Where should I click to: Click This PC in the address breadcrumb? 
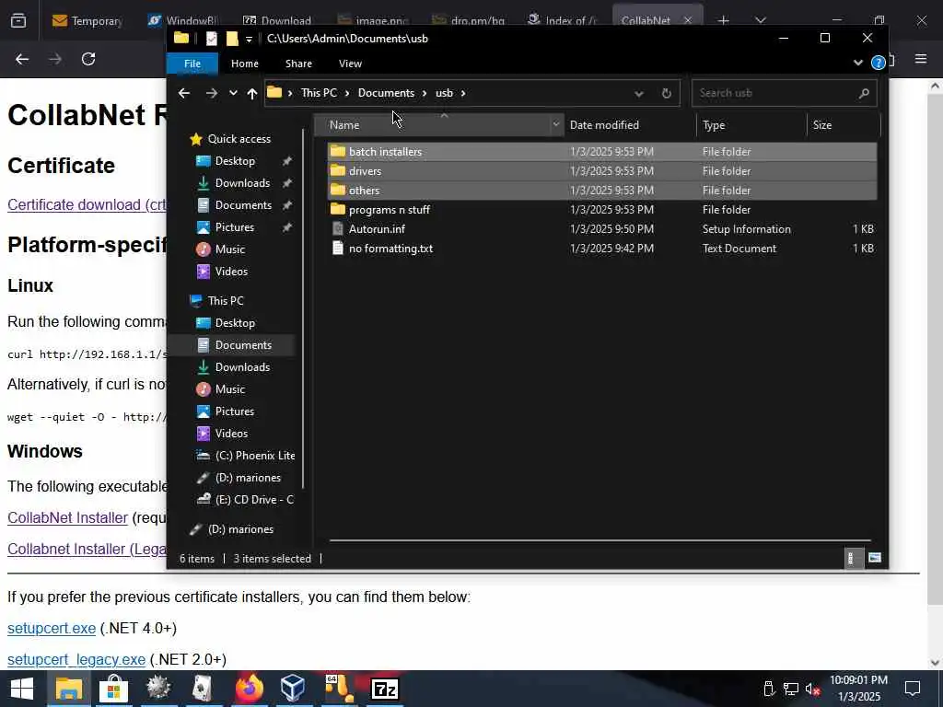[319, 93]
